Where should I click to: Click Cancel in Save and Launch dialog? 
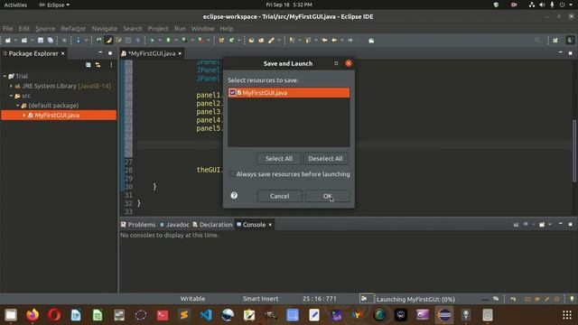coord(279,196)
